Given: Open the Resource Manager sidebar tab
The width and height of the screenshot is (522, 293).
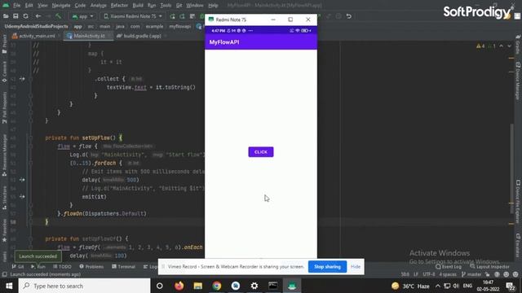Looking at the screenshot, I should tap(4, 155).
